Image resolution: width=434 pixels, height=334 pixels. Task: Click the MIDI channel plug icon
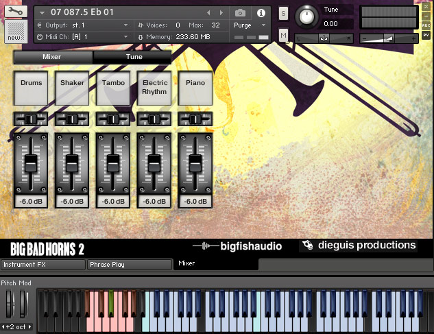click(x=40, y=37)
